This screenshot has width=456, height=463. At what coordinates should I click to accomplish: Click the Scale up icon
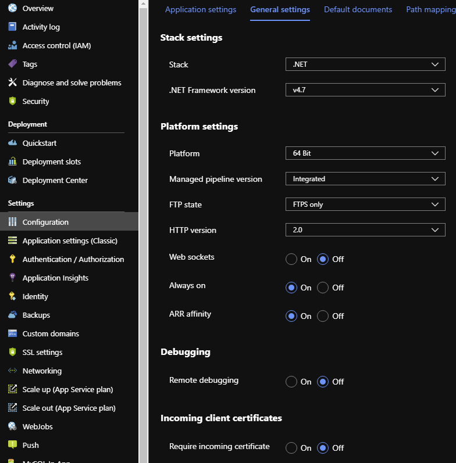[x=12, y=389]
